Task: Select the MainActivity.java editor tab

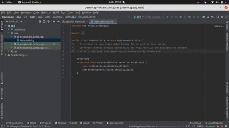Action: [x=103, y=22]
